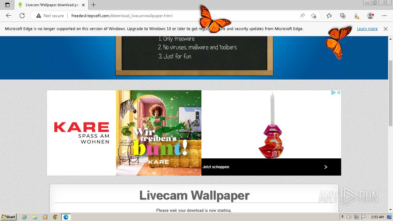
Task: Select the Edge taskbar button
Action: point(66,217)
